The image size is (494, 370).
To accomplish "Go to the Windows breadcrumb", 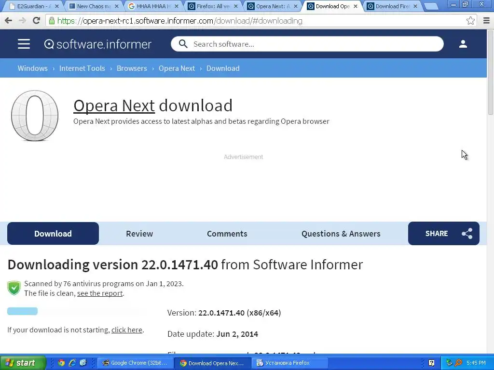I will (x=32, y=68).
